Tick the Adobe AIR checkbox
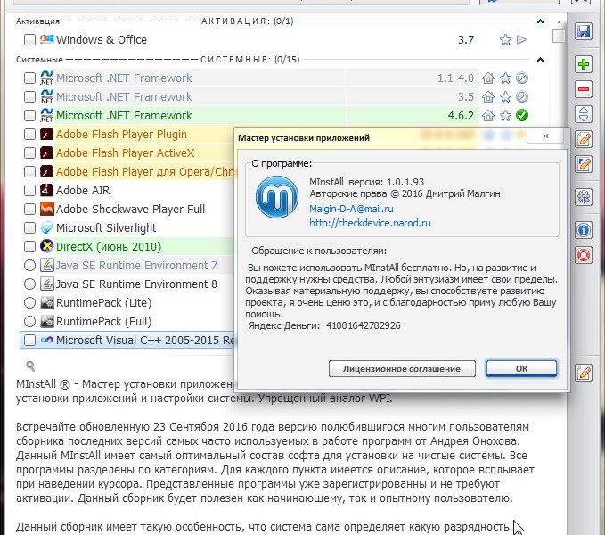This screenshot has width=605, height=535. (x=29, y=190)
